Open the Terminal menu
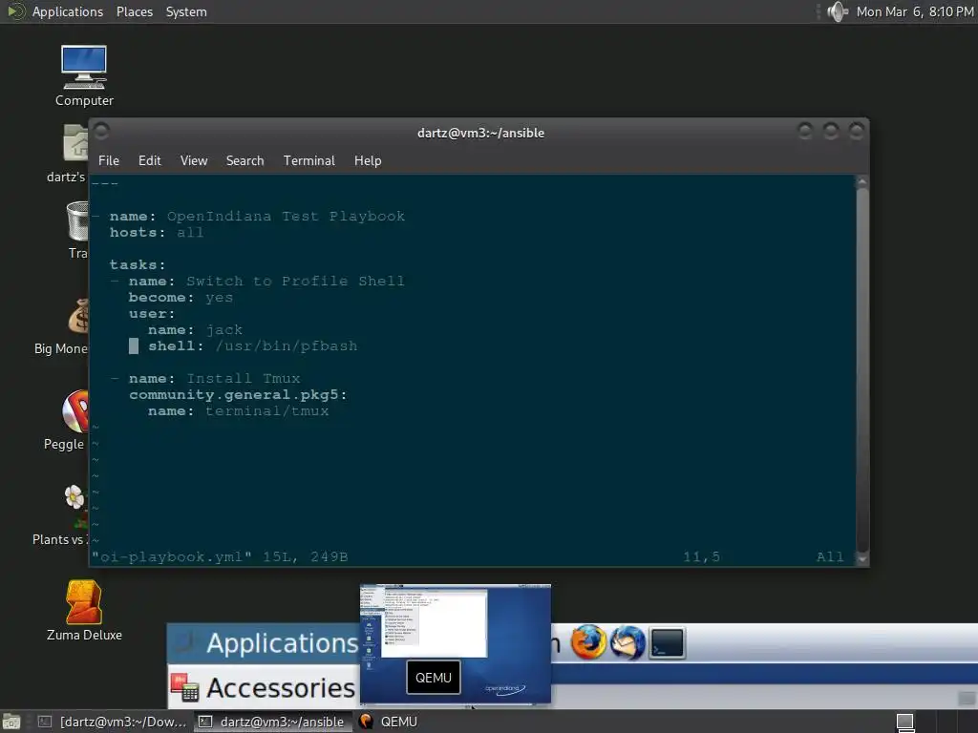978x733 pixels. [309, 160]
